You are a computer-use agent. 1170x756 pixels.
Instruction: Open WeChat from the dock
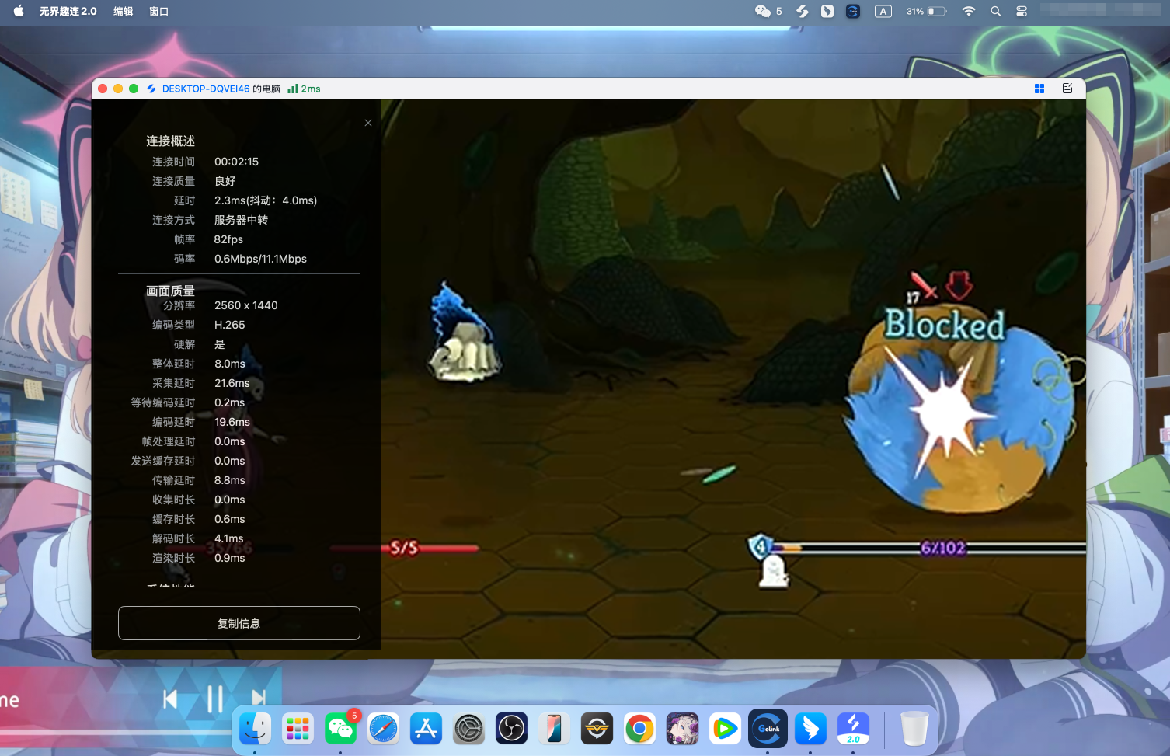[340, 729]
